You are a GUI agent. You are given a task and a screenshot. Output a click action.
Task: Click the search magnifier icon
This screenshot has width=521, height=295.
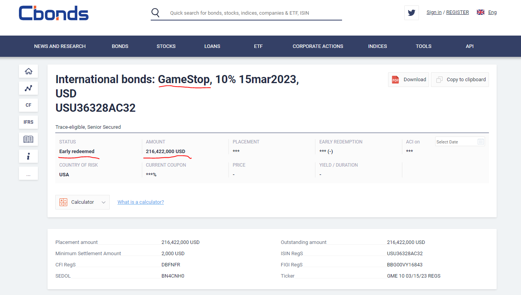pos(155,13)
